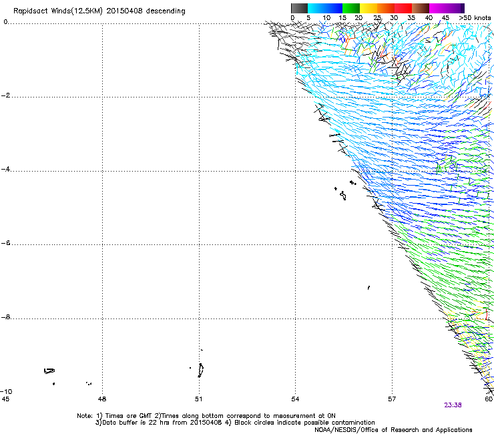
Task: Click longitude label '48' on bottom axis
Action: [102, 399]
